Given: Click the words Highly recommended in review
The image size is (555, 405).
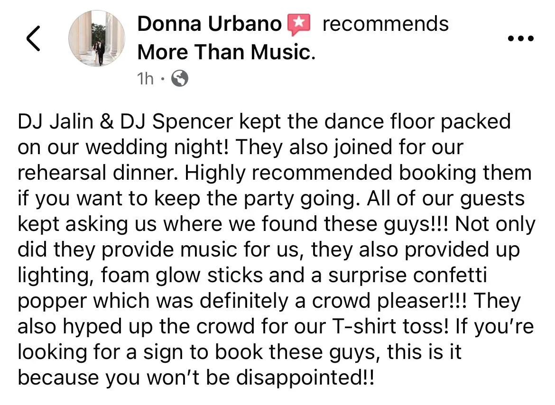Looking at the screenshot, I should [x=288, y=173].
